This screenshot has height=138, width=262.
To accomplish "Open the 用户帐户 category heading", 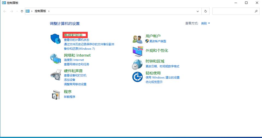I will pos(153,36).
